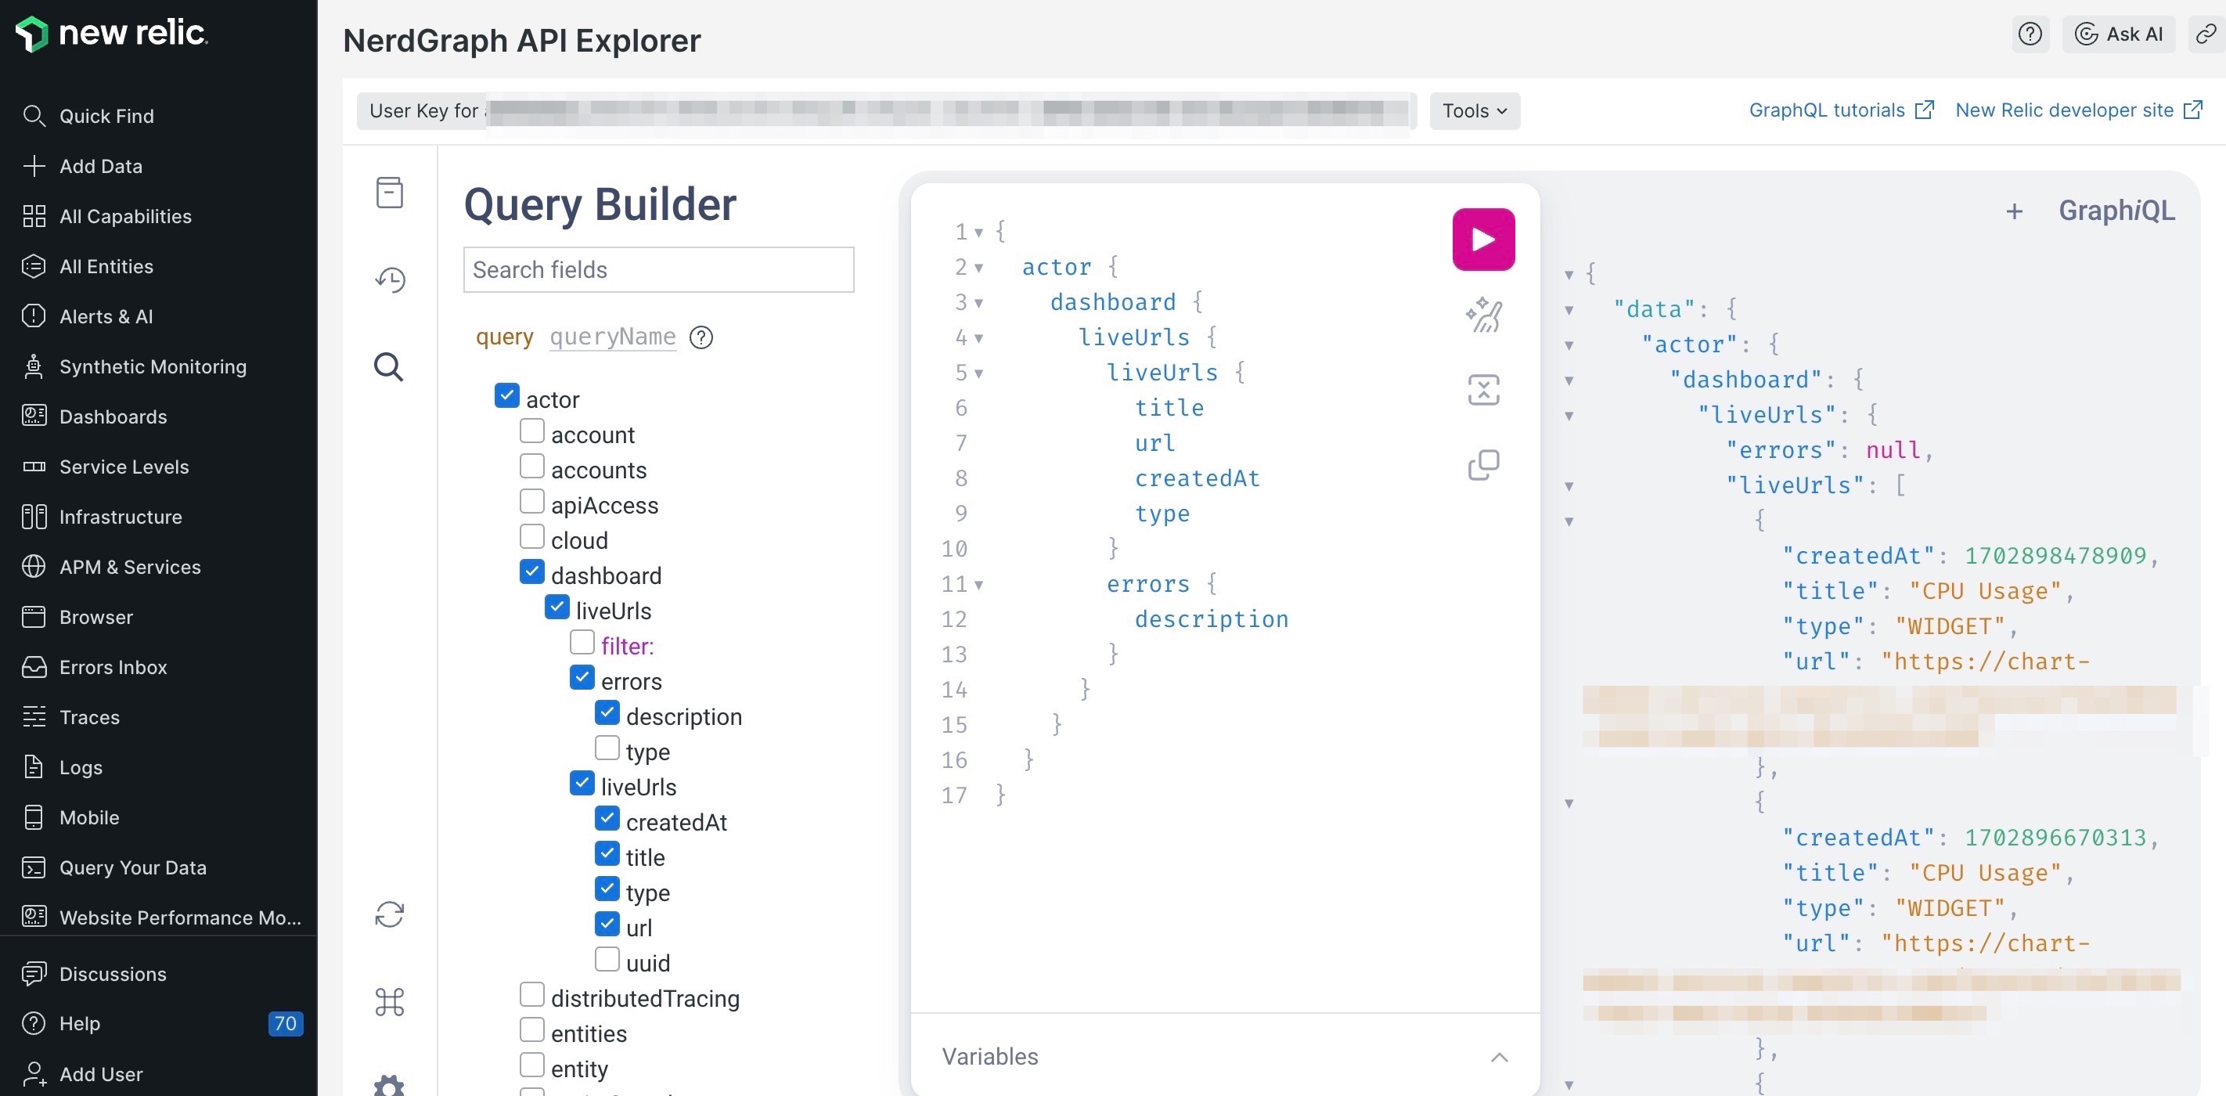Open Synthetic Monitoring in the sidebar
Screen dimensions: 2226x1096
152,366
